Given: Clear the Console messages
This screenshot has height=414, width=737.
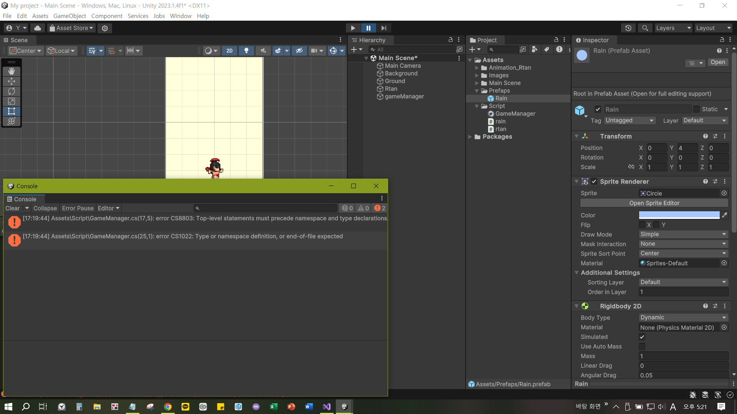Looking at the screenshot, I should coord(13,209).
